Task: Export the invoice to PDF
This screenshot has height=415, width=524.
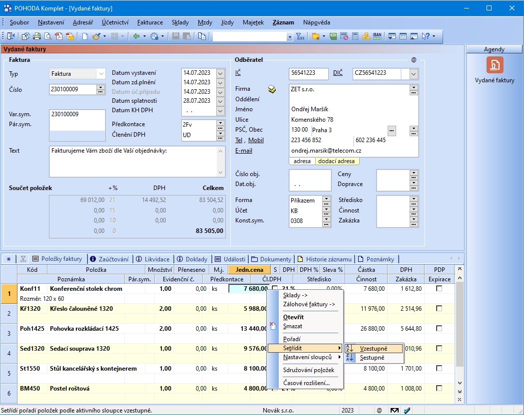Action: 59,36
